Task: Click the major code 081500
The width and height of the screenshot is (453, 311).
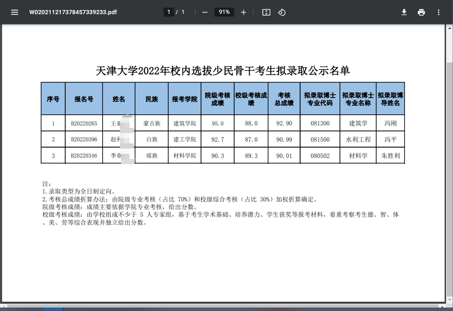Action: [320, 140]
